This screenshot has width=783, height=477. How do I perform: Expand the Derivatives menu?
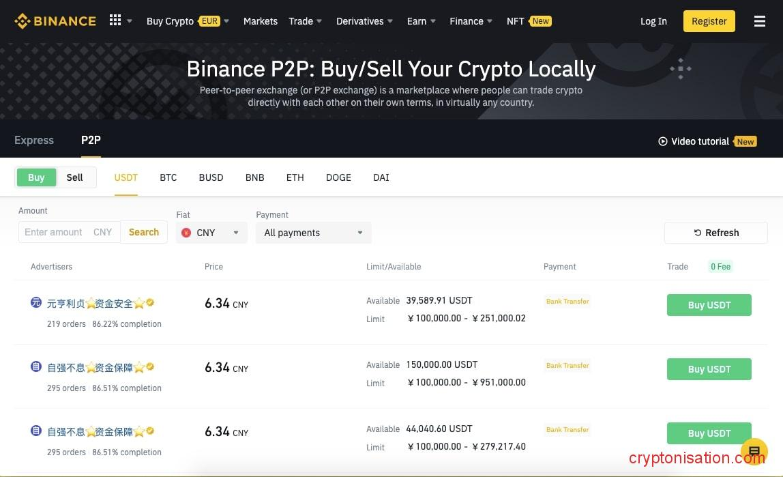click(364, 21)
